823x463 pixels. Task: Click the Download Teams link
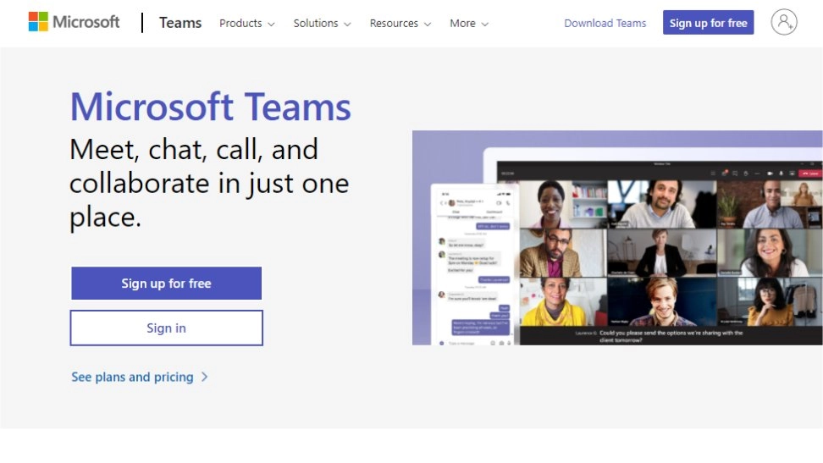click(x=605, y=23)
